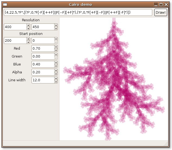Increase Red value with up arrow

56,47
